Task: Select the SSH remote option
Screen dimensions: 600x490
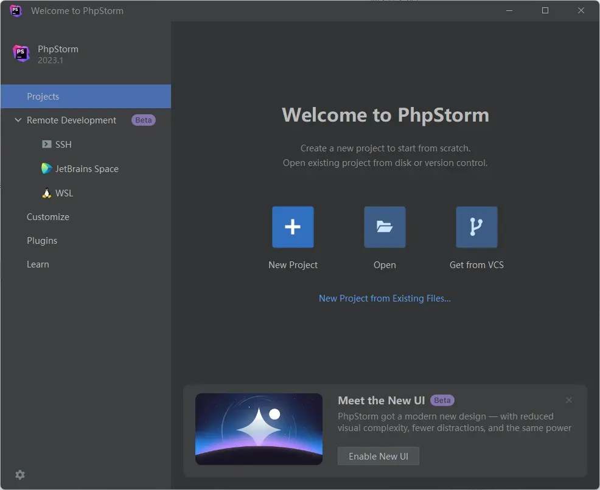Action: click(63, 144)
